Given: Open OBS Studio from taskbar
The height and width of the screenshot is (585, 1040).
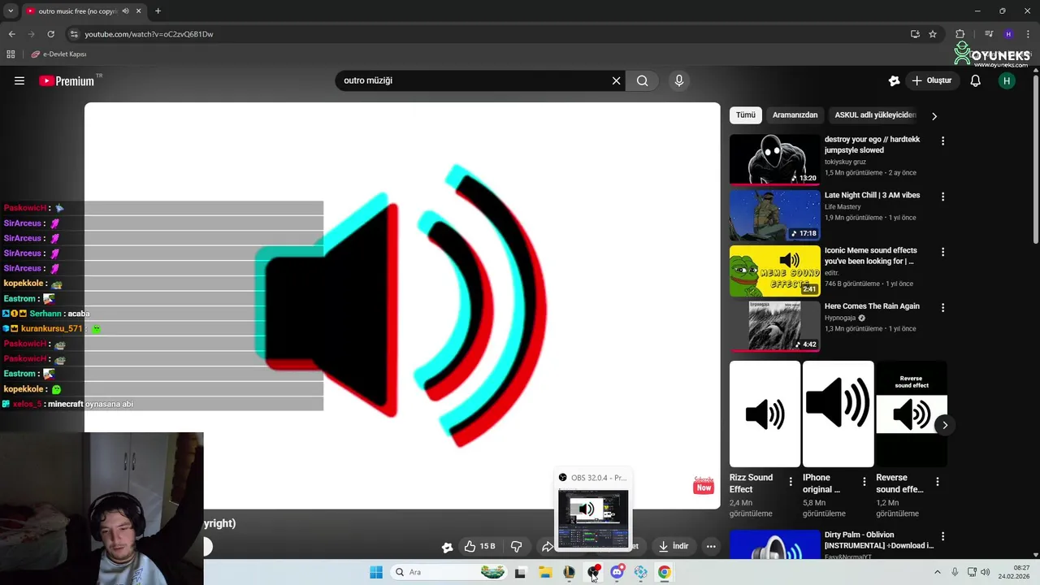Looking at the screenshot, I should (x=594, y=572).
